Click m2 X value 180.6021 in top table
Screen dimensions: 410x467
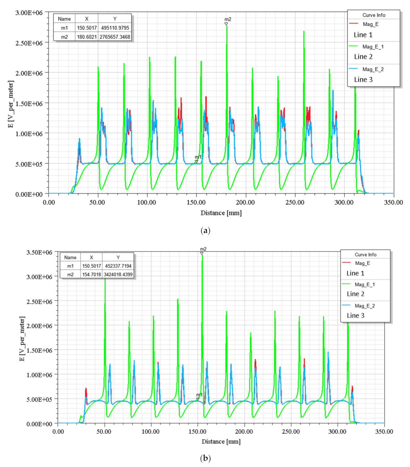tap(87, 37)
